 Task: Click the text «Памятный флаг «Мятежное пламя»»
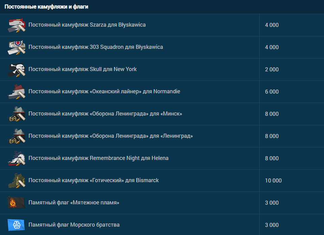coord(74,203)
